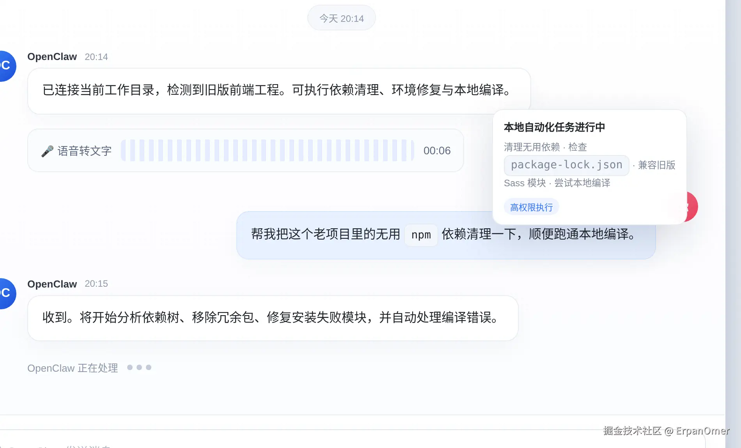Click the npm code tag in the user message

pos(421,235)
